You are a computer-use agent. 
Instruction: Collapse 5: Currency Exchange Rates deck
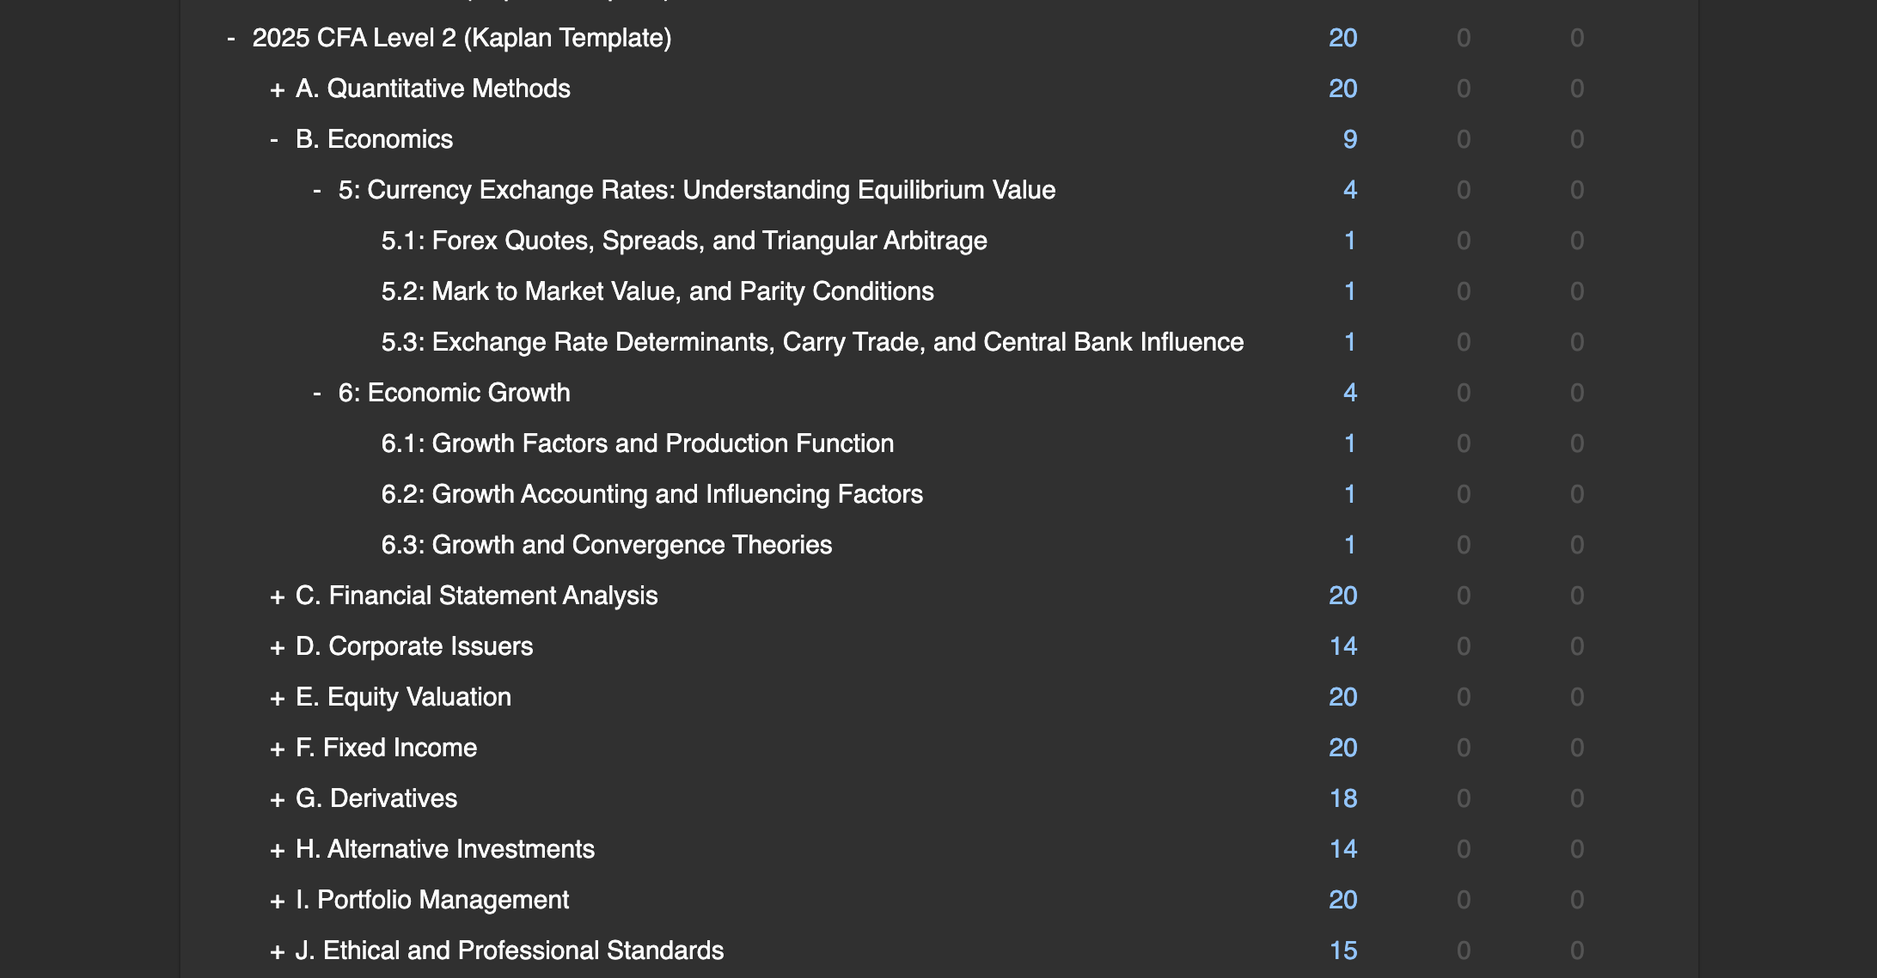pos(317,191)
